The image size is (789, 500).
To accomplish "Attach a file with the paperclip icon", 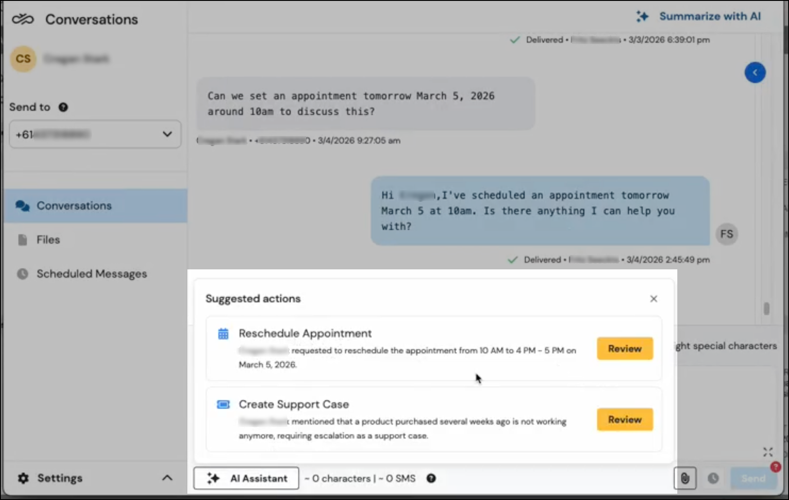I will [x=685, y=478].
